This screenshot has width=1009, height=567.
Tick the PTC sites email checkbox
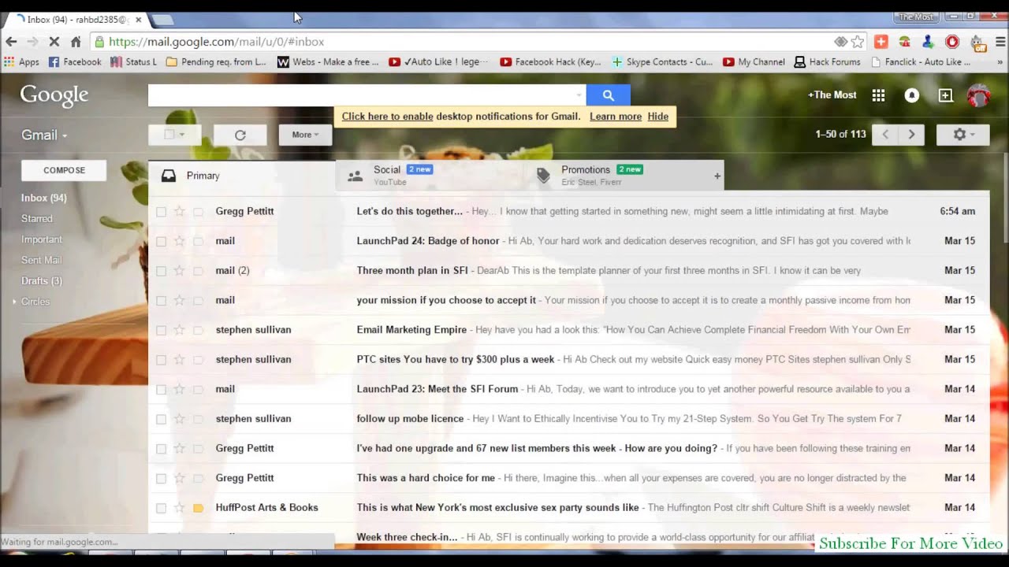pyautogui.click(x=161, y=360)
